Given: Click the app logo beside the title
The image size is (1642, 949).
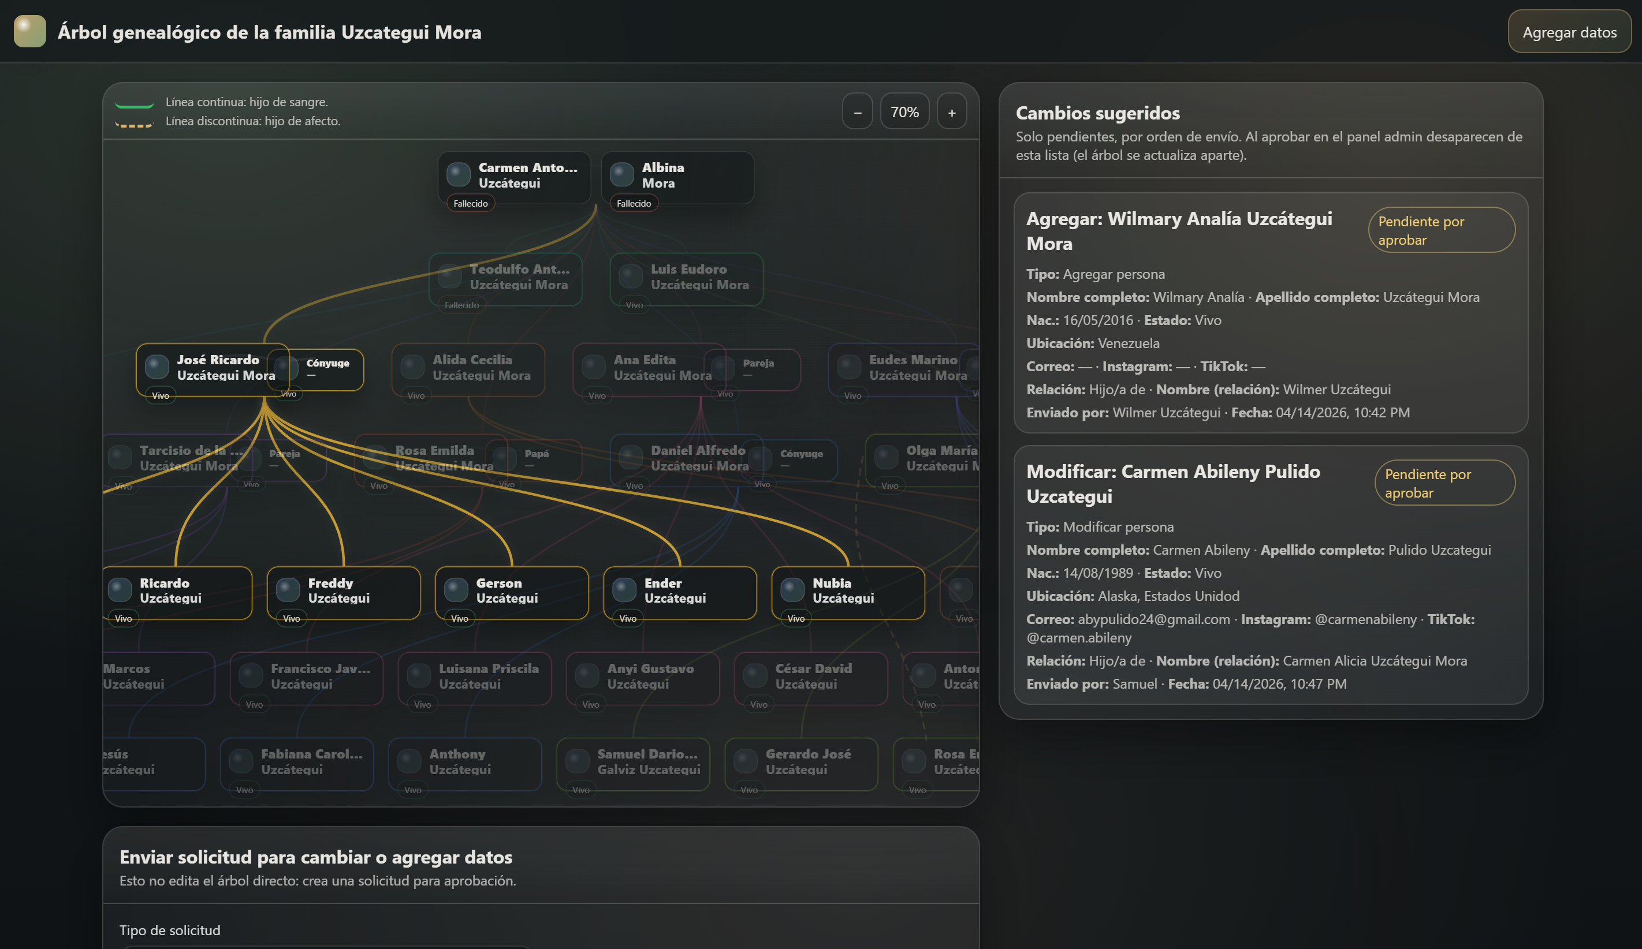Looking at the screenshot, I should click(x=30, y=31).
